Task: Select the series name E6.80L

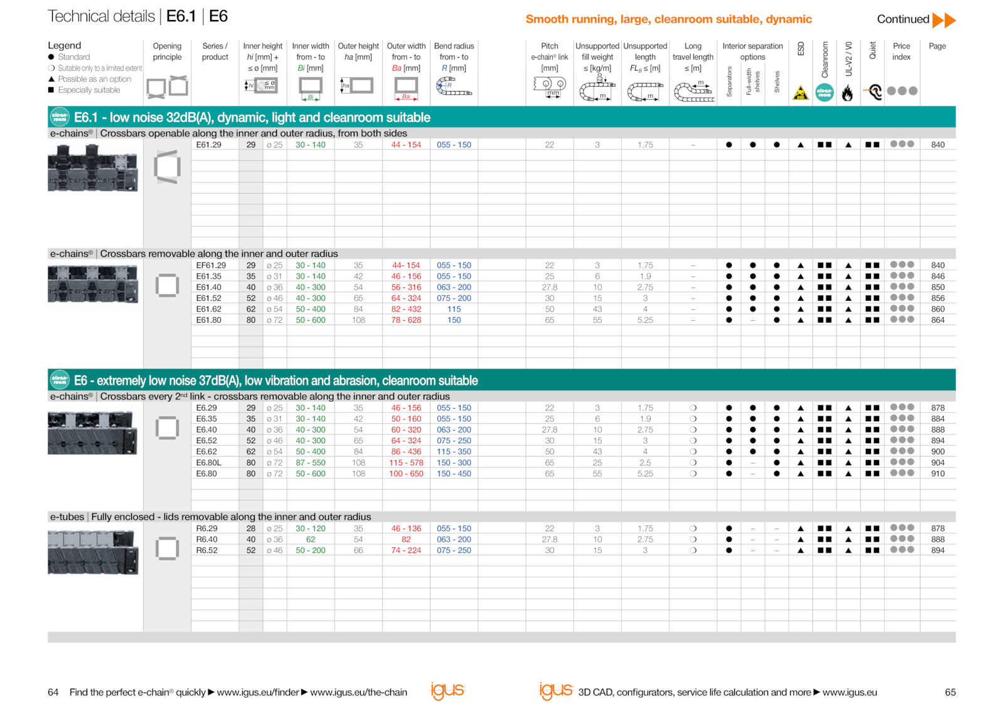Action: pos(208,463)
